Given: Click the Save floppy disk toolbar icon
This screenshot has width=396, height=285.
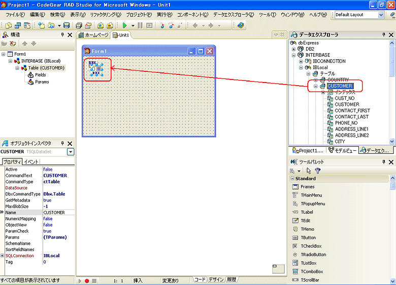Looking at the screenshot, I should point(67,25).
